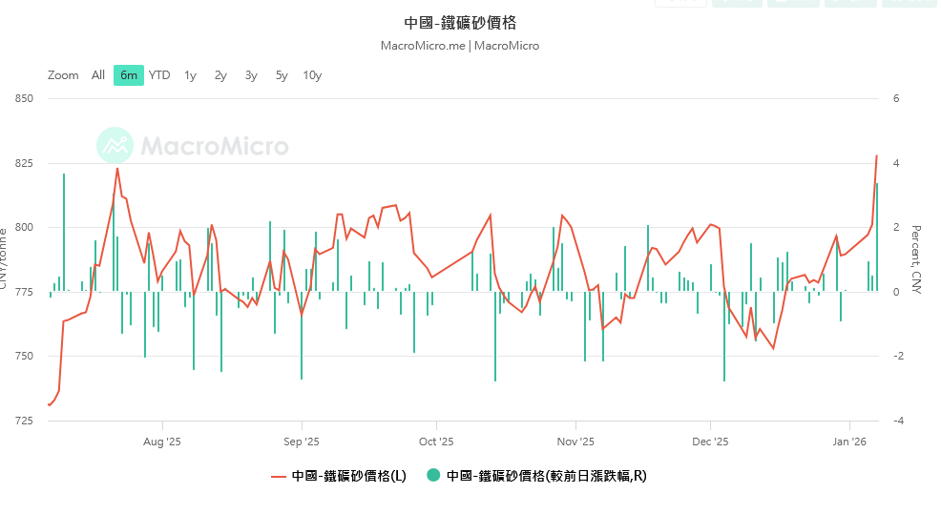
Task: Click the 725 left axis value
Action: coord(24,421)
